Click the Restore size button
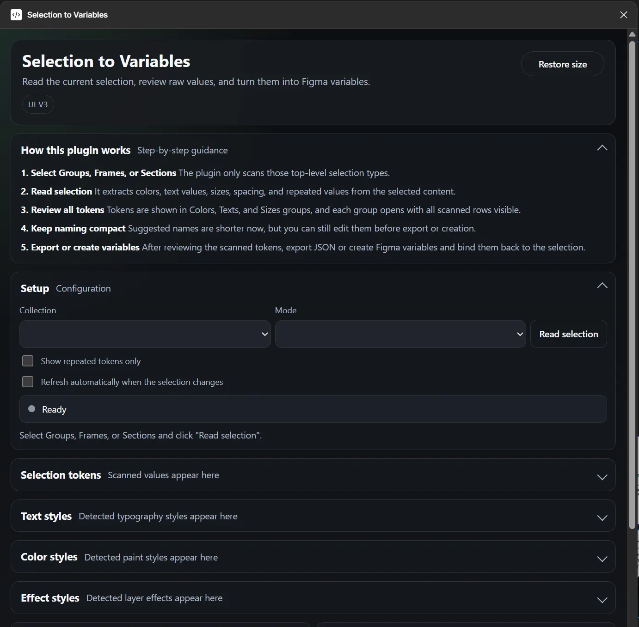Viewport: 639px width, 627px height. click(x=562, y=64)
